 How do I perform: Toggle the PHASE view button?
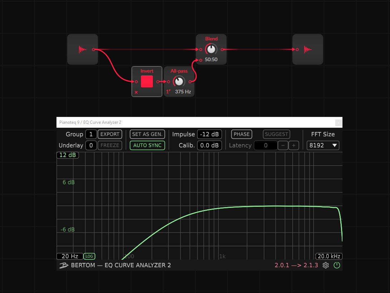click(242, 134)
